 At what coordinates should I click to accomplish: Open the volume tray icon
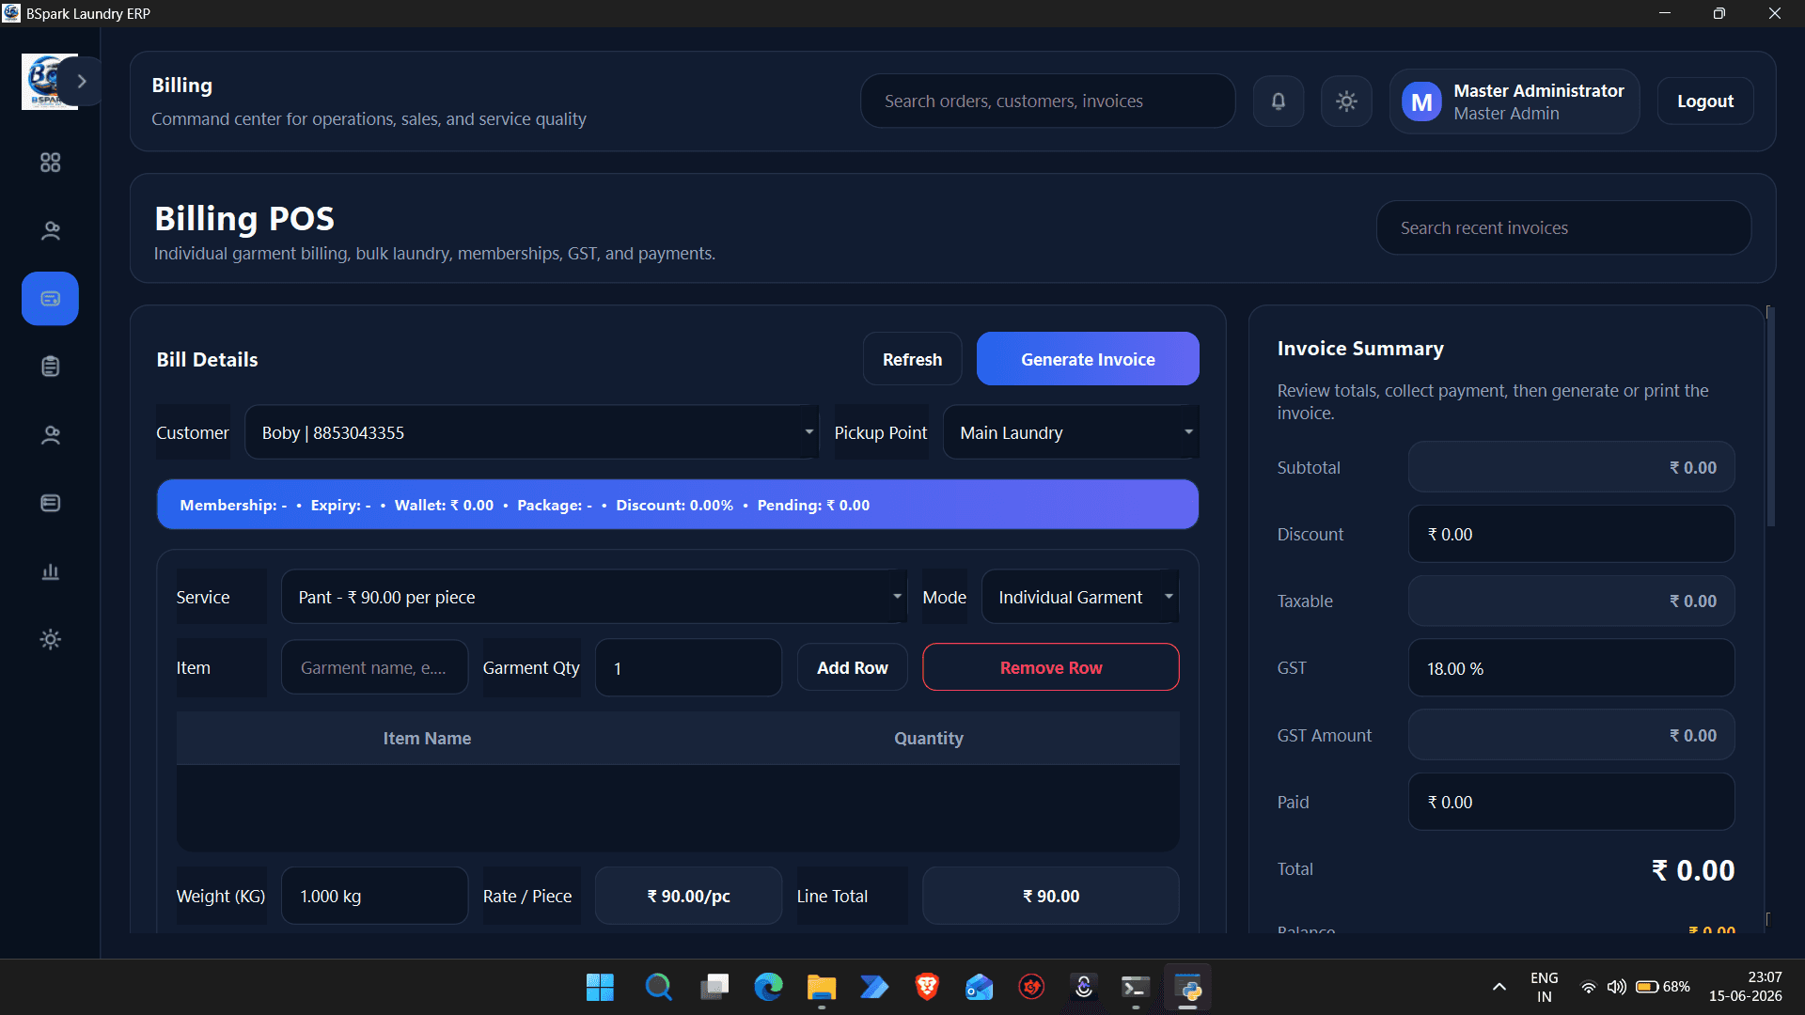coord(1616,987)
